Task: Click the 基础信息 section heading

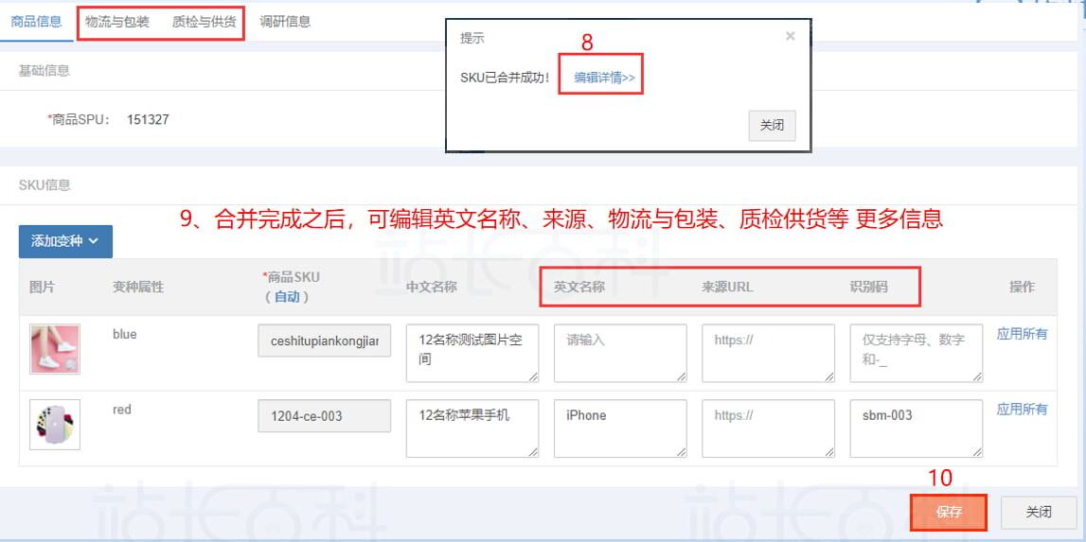Action: click(x=45, y=70)
